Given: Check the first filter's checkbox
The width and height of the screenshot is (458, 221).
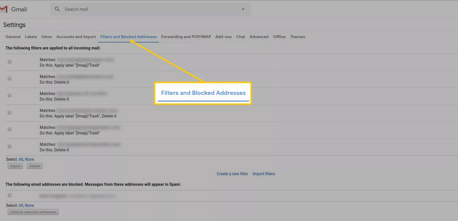Looking at the screenshot, I should (x=9, y=62).
